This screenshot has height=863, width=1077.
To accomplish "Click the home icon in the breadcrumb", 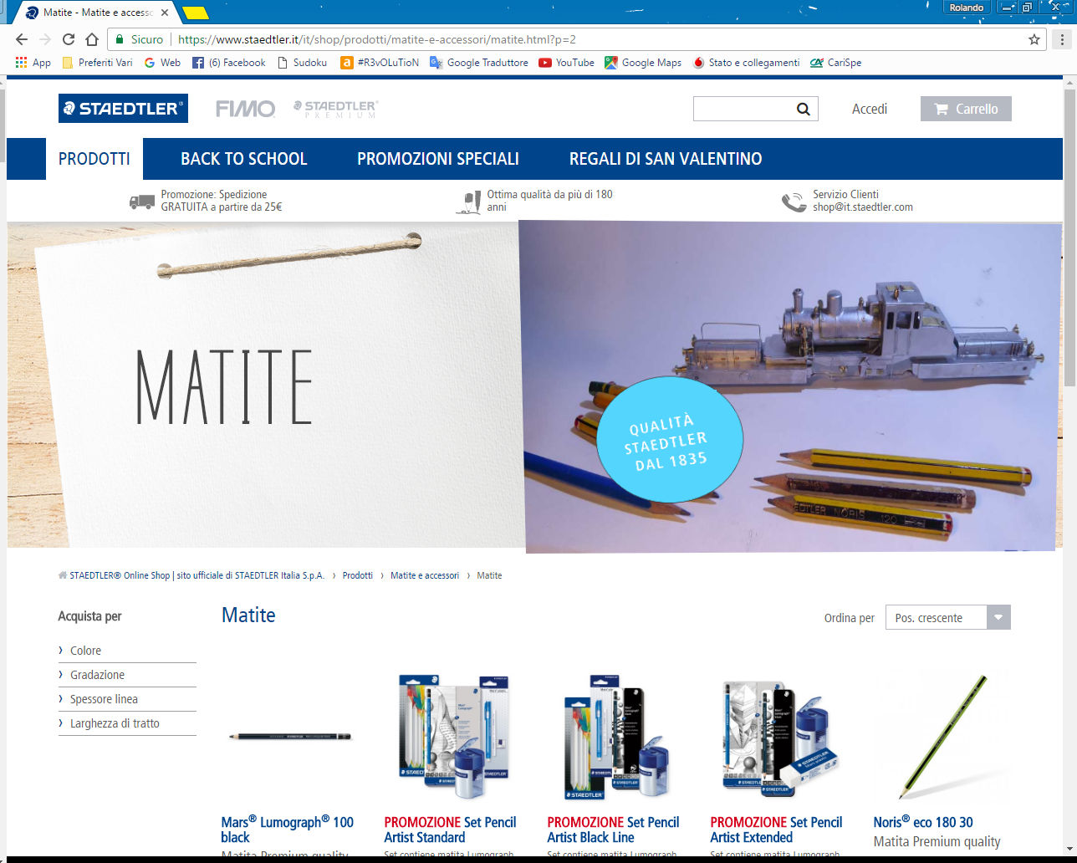I will click(x=63, y=575).
